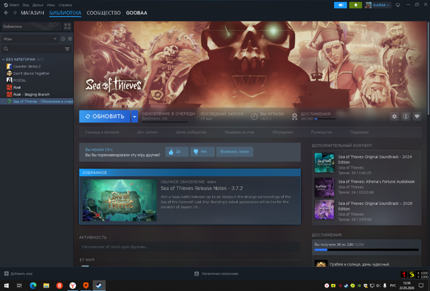Open Доп. контент link
Image resolution: width=430 pixels, height=291 pixels.
coord(147,132)
